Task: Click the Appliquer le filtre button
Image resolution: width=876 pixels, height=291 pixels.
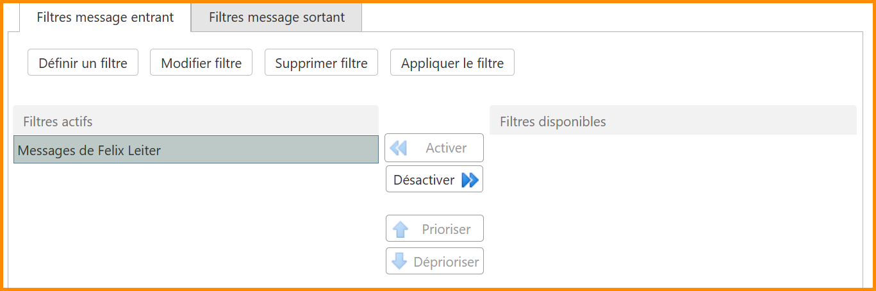Action: point(452,63)
